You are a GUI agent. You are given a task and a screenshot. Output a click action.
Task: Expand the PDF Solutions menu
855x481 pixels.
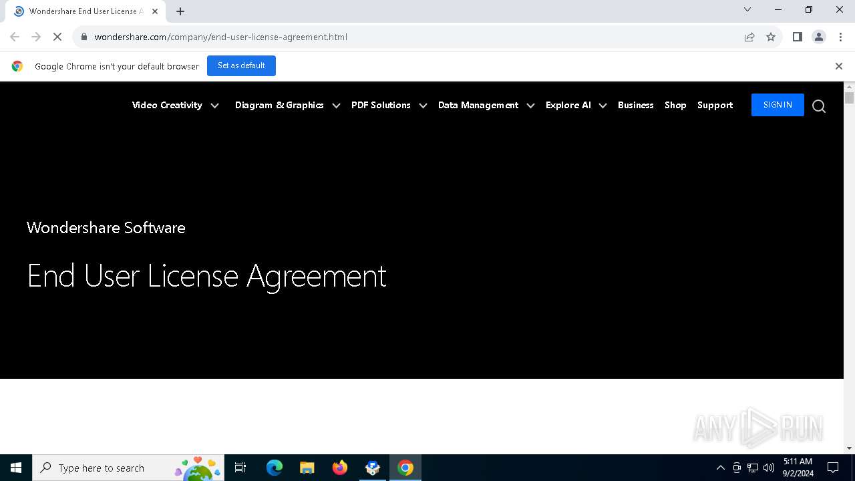tap(381, 105)
